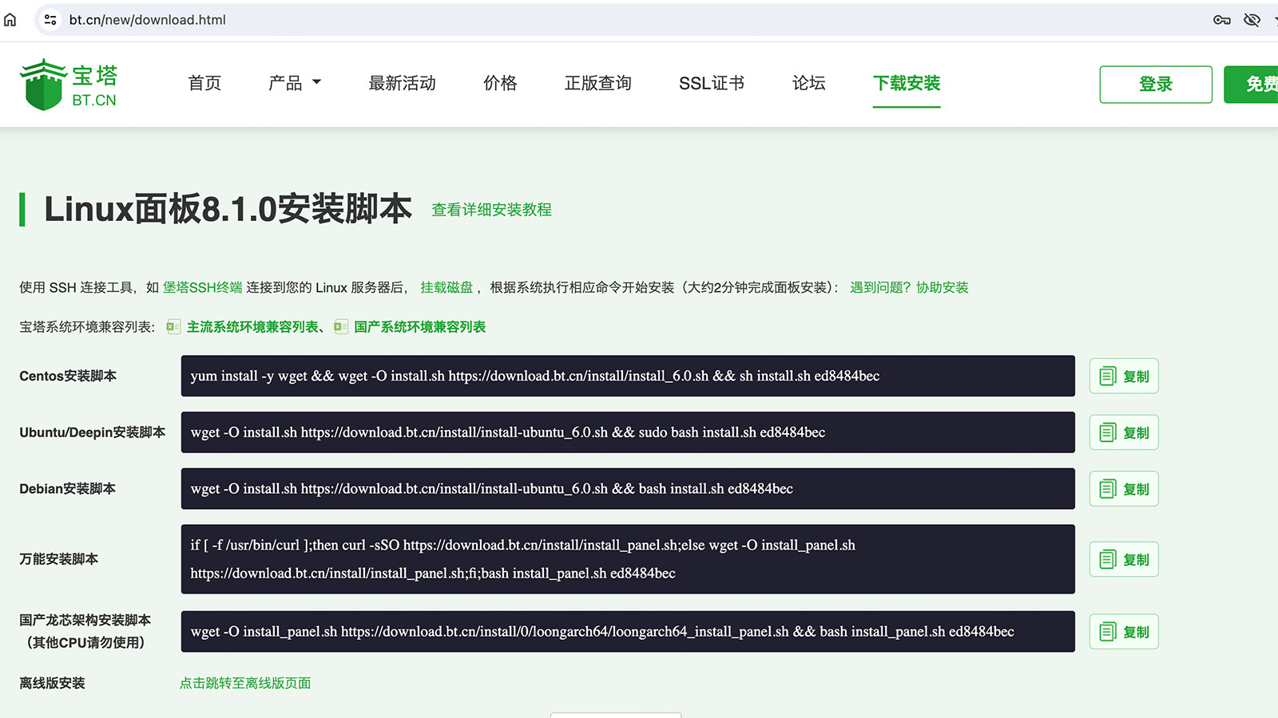Select 下载安装 navigation tab

[907, 83]
